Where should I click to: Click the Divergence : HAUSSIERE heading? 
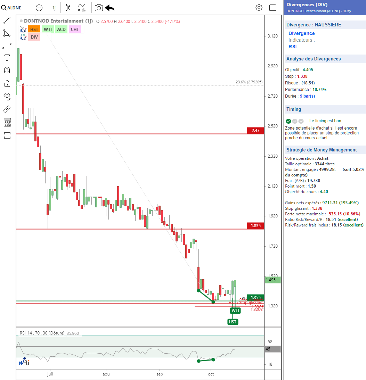coord(314,25)
